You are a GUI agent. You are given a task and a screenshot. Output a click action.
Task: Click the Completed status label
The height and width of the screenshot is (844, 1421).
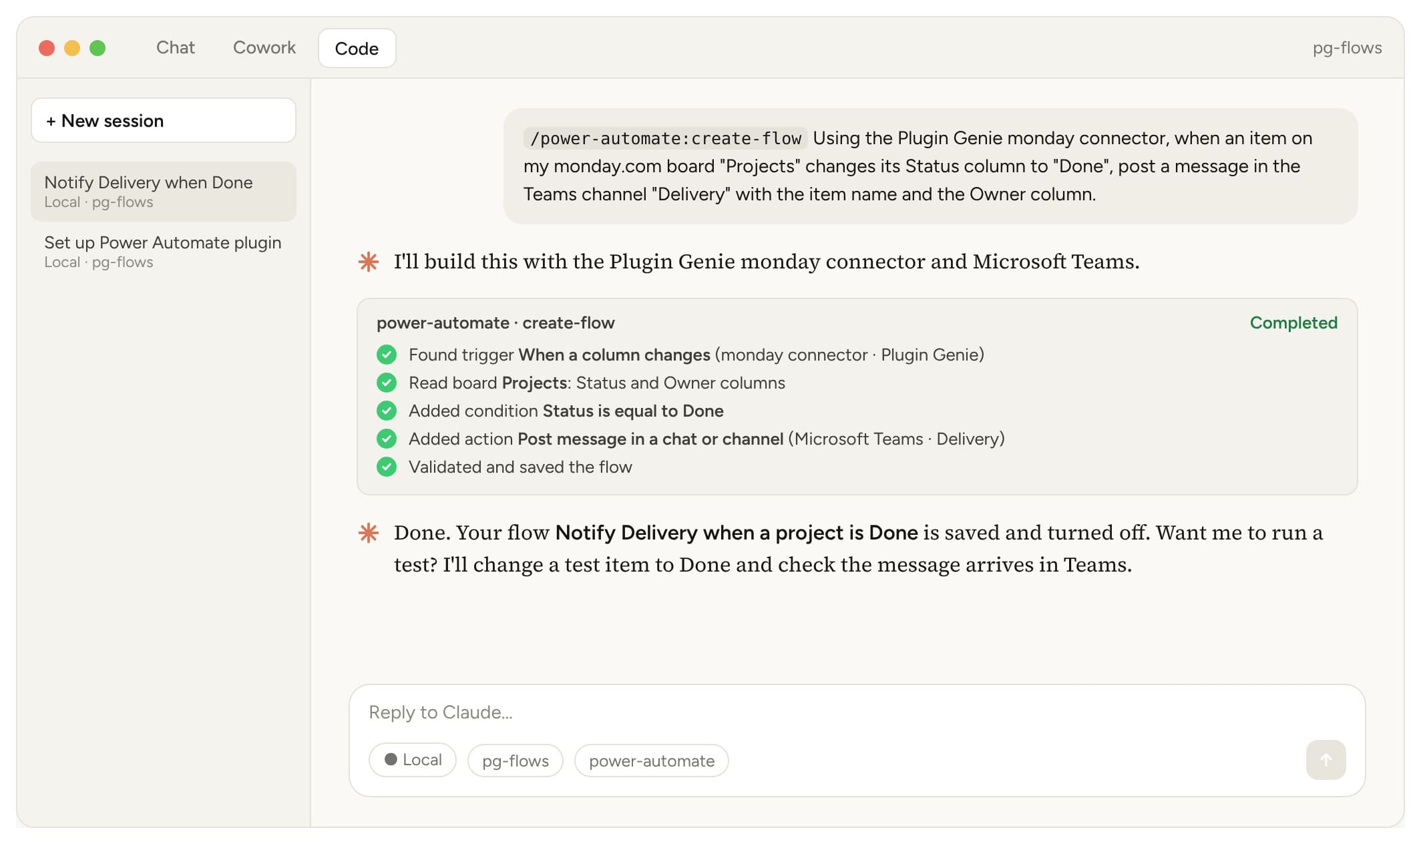tap(1293, 323)
